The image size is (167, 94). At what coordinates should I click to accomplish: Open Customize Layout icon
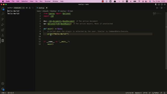[x=165, y=4]
